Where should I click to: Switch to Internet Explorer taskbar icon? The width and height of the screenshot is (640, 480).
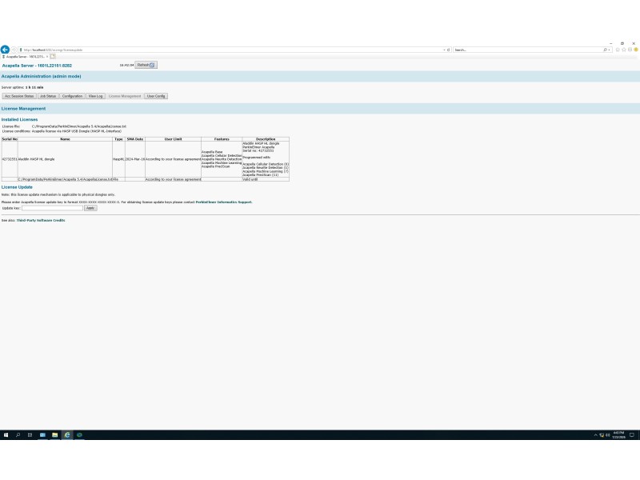[x=67, y=435]
